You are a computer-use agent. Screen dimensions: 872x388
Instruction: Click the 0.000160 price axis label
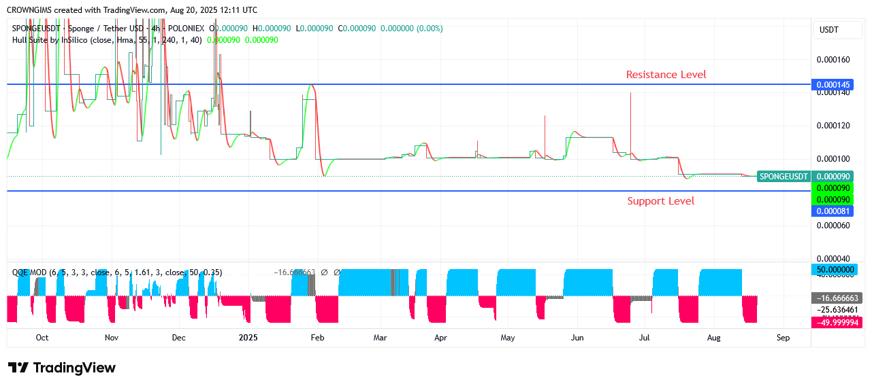[833, 60]
